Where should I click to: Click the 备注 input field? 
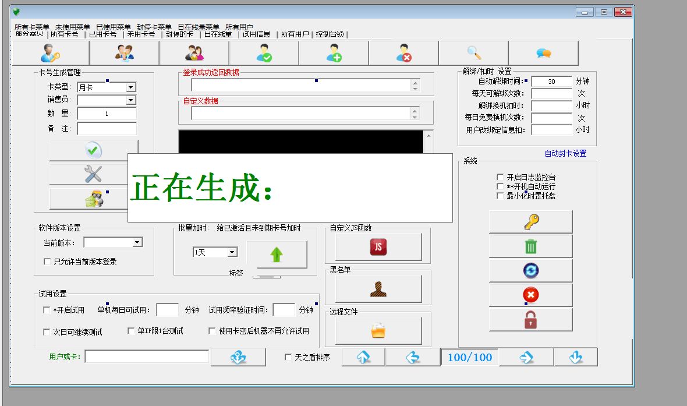[107, 129]
